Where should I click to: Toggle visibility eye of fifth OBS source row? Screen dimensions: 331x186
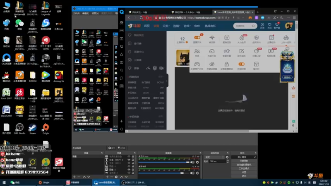point(129,169)
